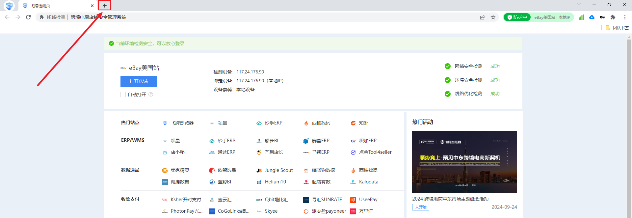Close the 飞跨检测页 tab
The image size is (632, 218).
[92, 6]
